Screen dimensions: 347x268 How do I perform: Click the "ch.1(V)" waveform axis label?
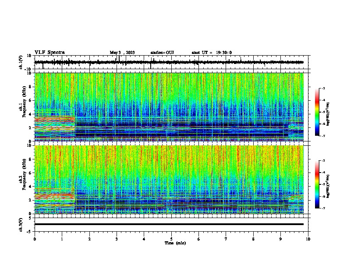[x=21, y=62]
